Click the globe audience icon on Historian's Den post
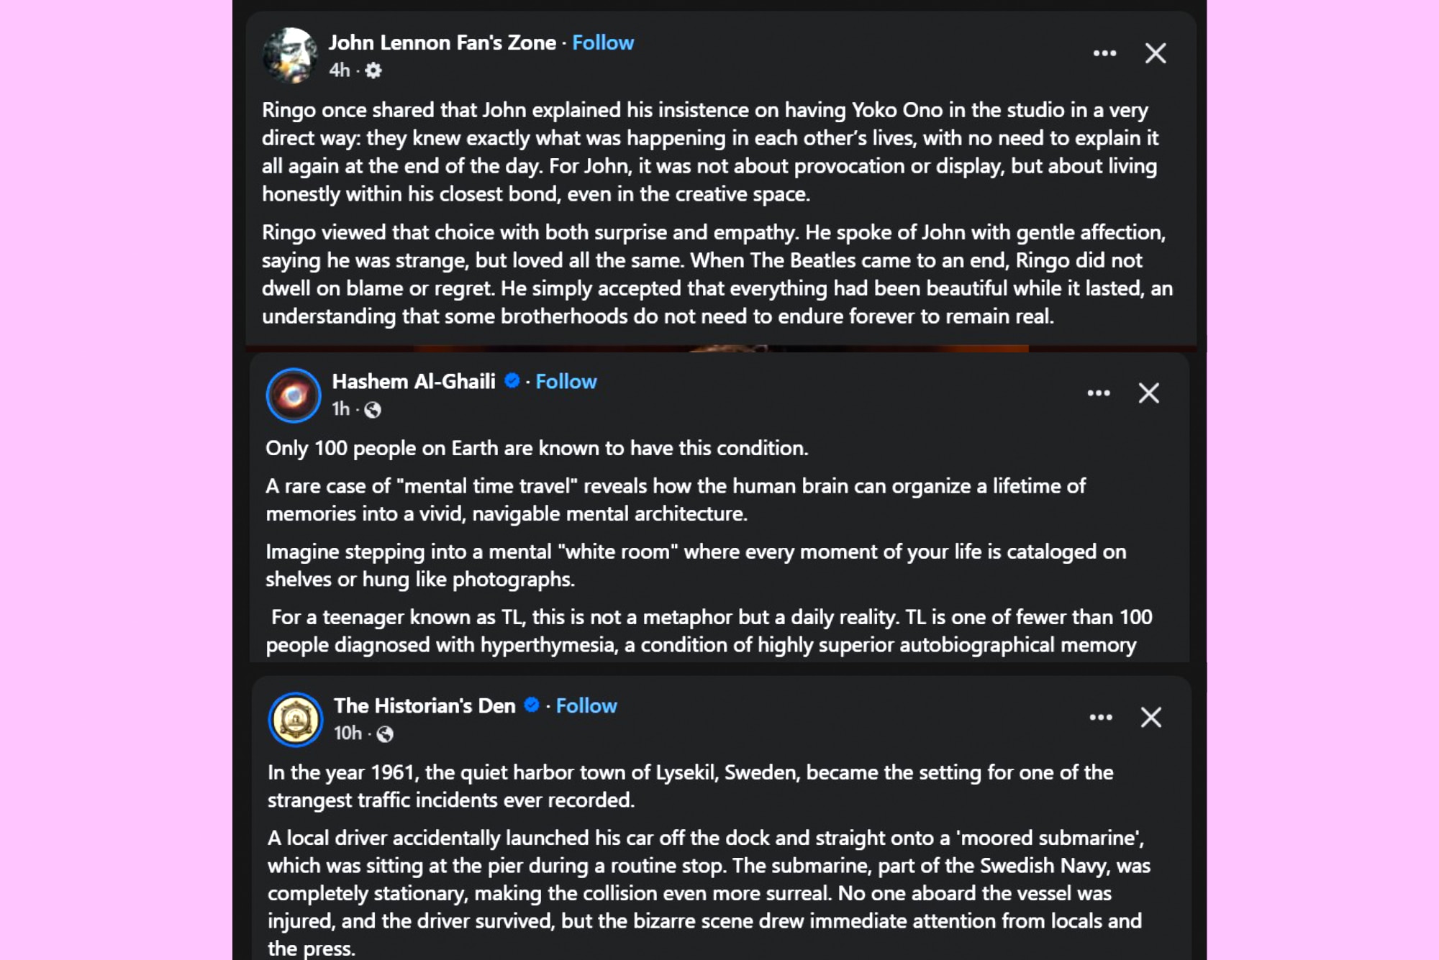 [x=385, y=734]
